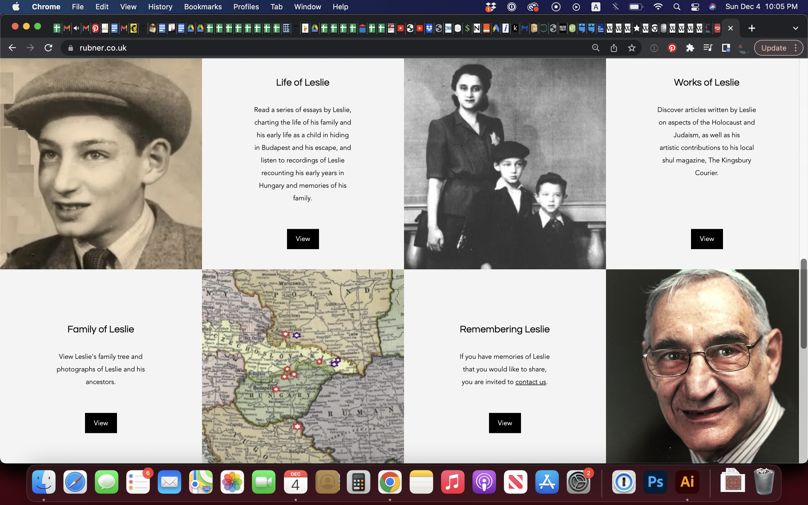Click the Family of Leslie heading
The height and width of the screenshot is (505, 808).
pyautogui.click(x=101, y=329)
